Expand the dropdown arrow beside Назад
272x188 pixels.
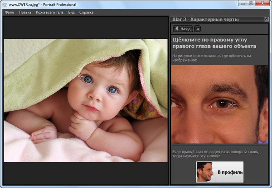[x=198, y=29]
